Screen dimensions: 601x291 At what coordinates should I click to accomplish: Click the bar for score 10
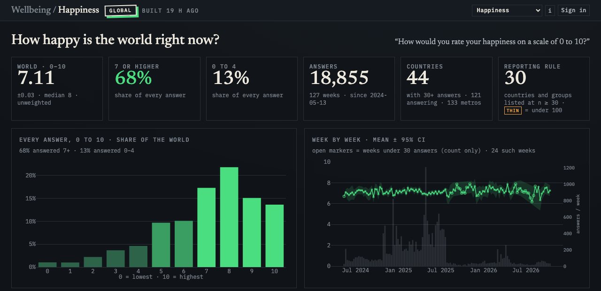[x=275, y=236]
